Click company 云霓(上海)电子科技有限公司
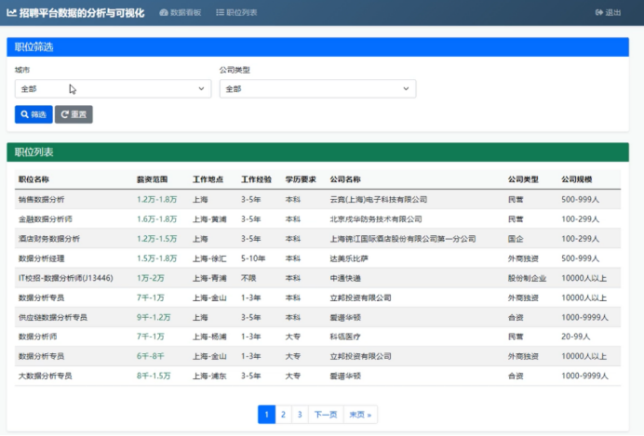 (x=379, y=199)
